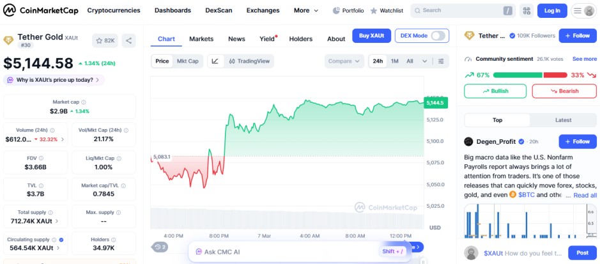Open the Holders tab

pyautogui.click(x=300, y=39)
